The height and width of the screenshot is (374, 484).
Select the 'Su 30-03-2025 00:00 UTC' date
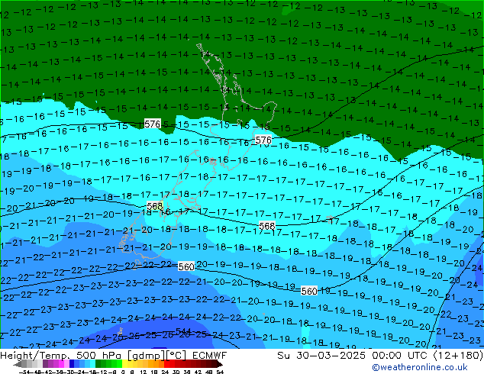tap(353, 356)
